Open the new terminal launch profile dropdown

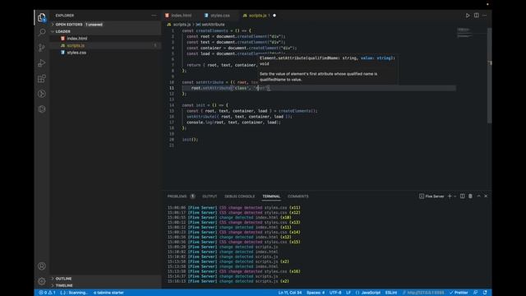455,196
